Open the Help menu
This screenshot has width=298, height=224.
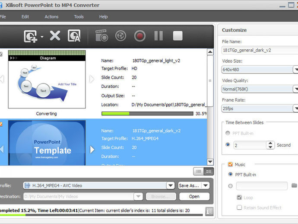tap(103, 17)
